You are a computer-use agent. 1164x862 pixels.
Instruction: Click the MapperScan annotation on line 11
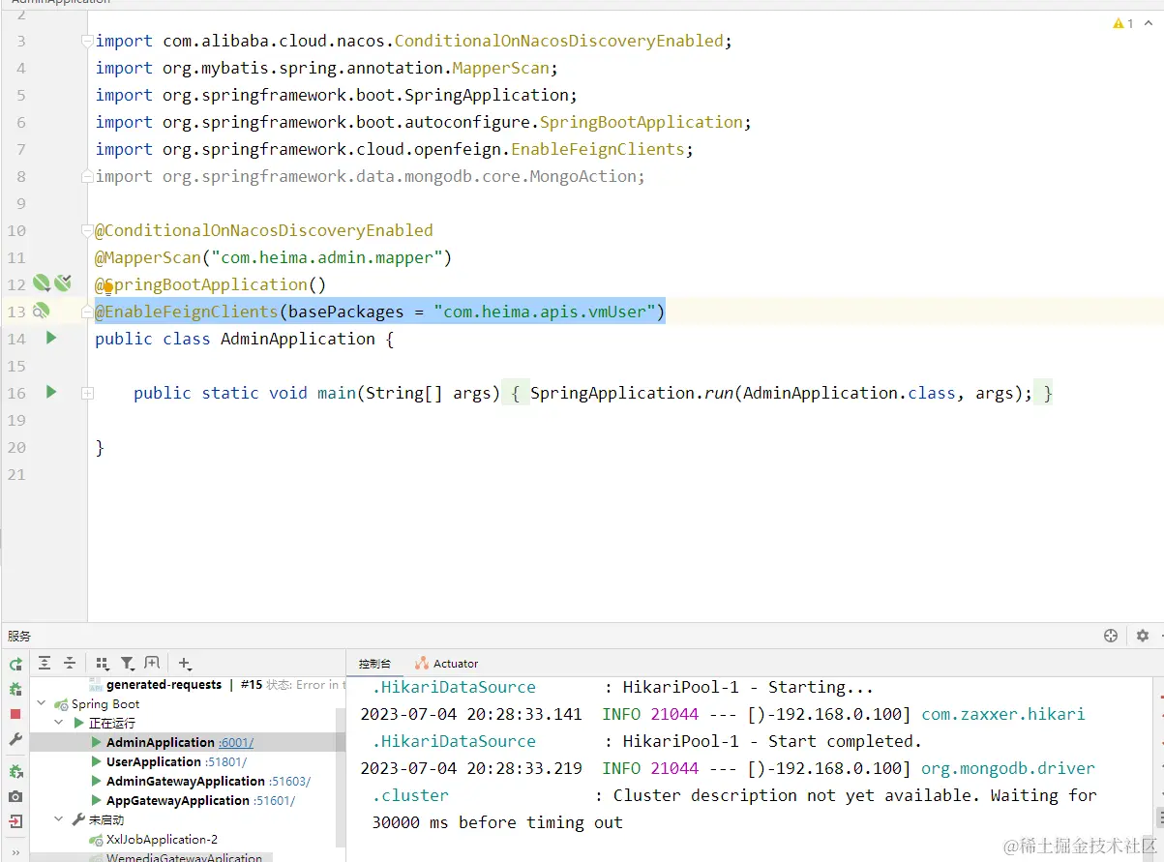pyautogui.click(x=147, y=257)
